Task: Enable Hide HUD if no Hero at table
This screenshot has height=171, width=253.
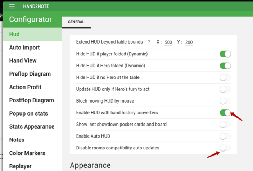Action: [225, 77]
